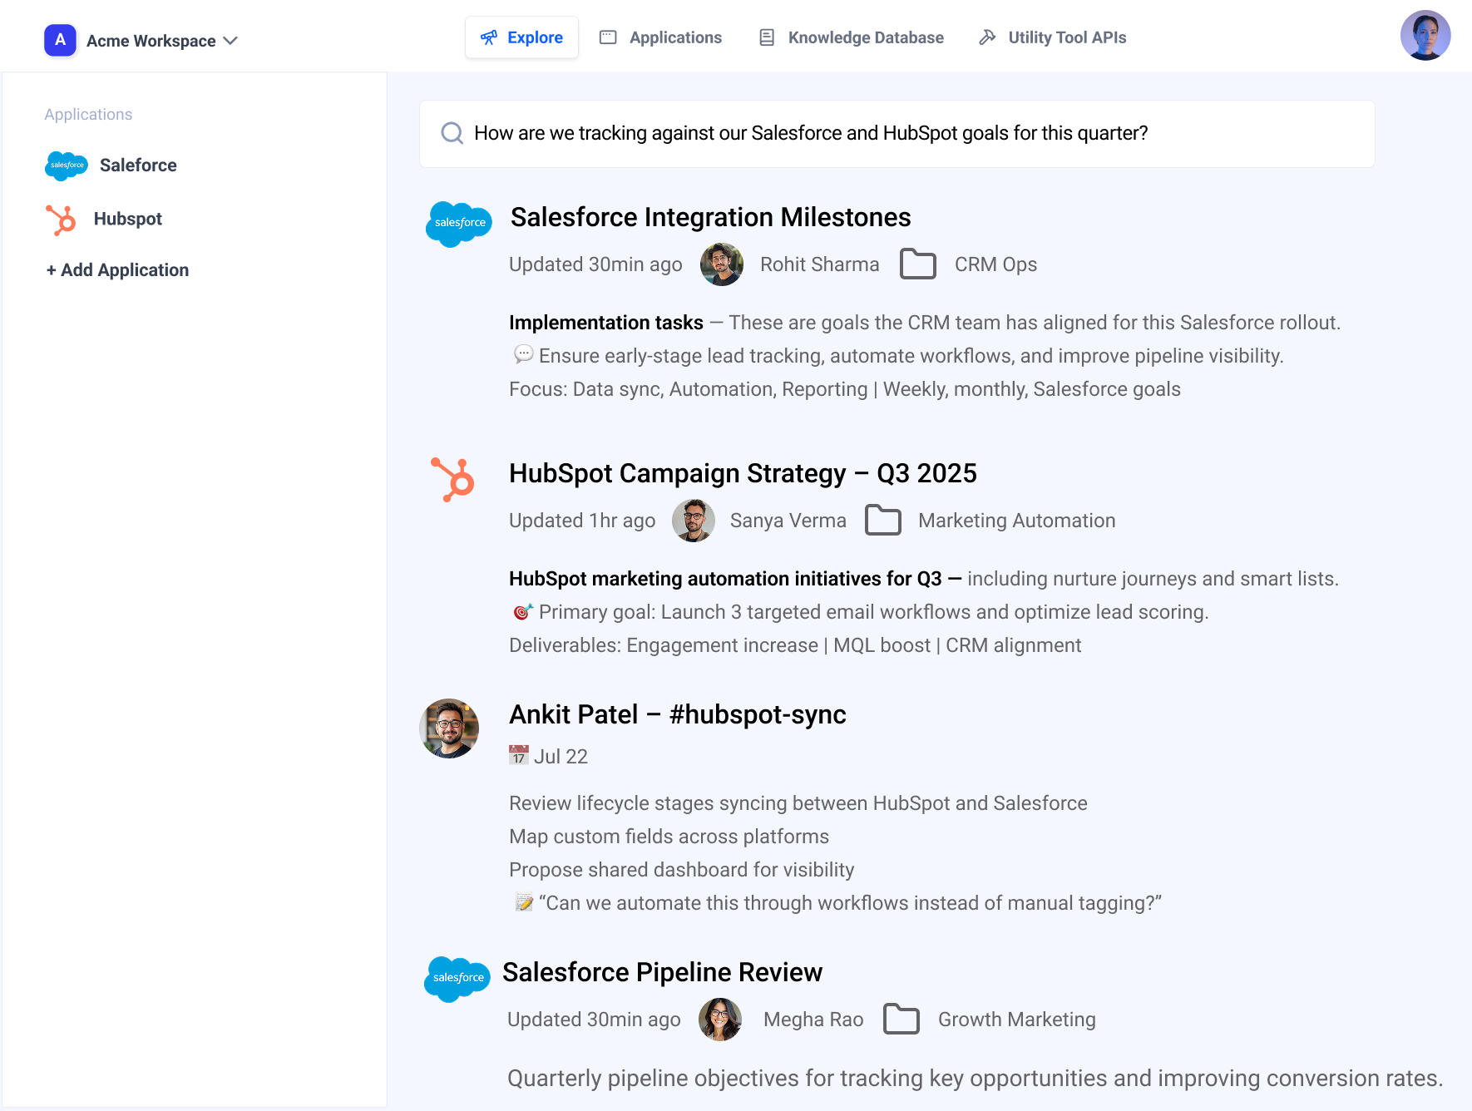Focus the search query input field
Viewport: 1472px width, 1111px height.
click(x=897, y=134)
